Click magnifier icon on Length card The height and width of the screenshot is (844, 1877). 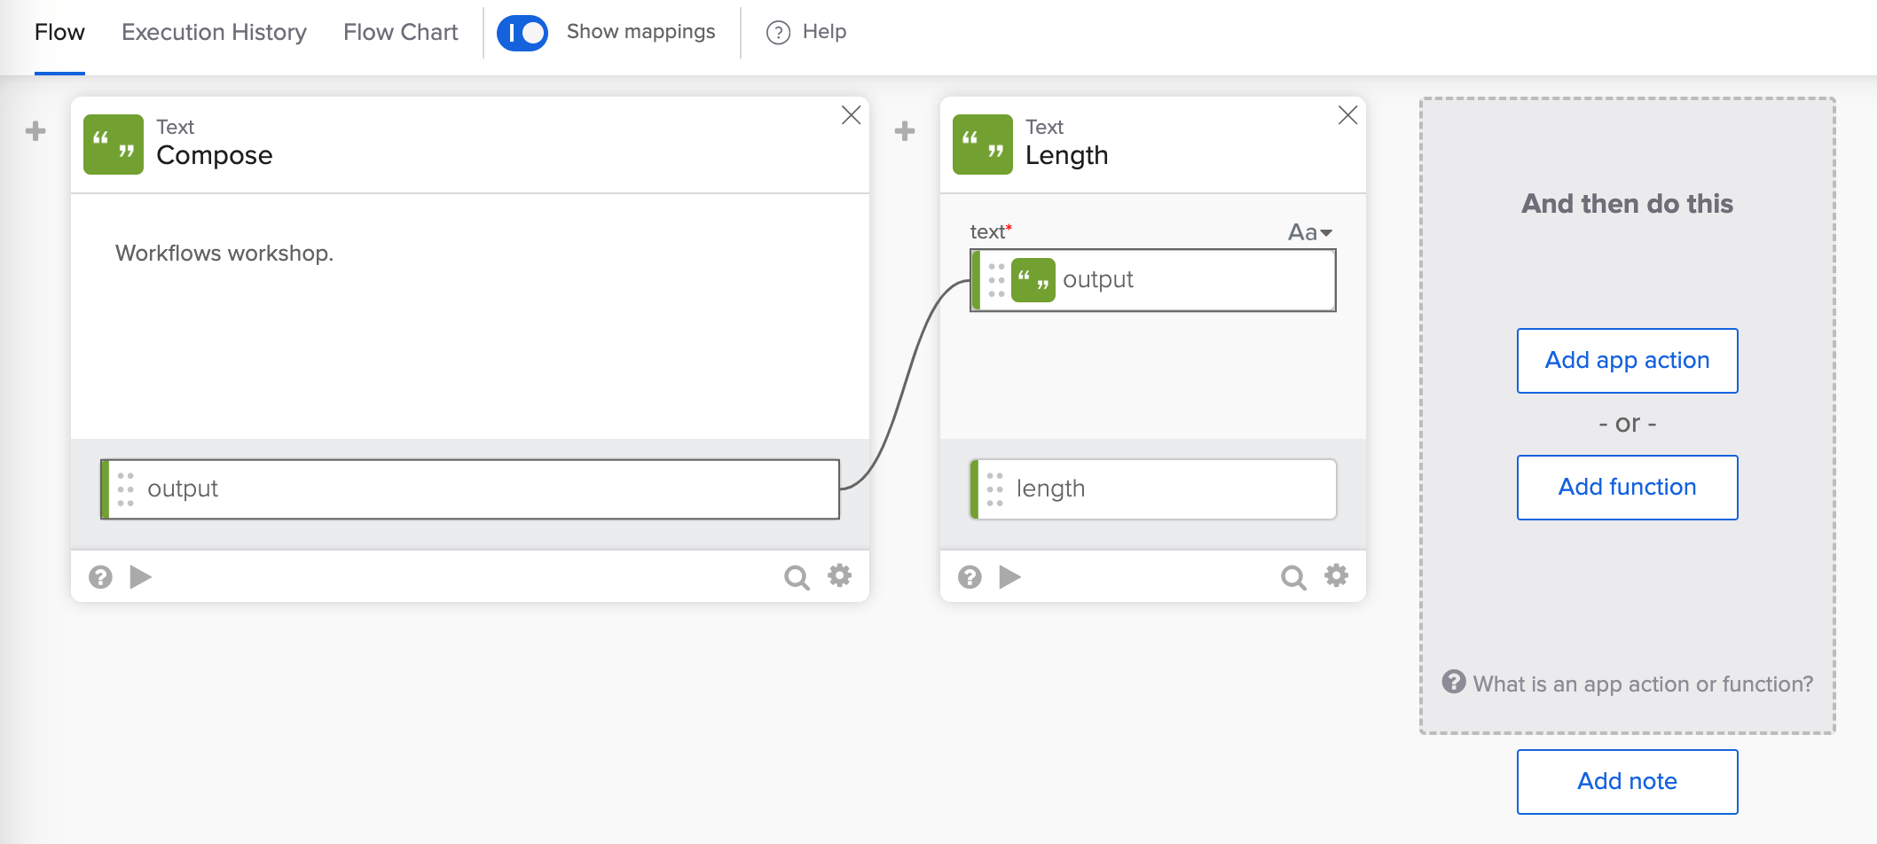1293,578
